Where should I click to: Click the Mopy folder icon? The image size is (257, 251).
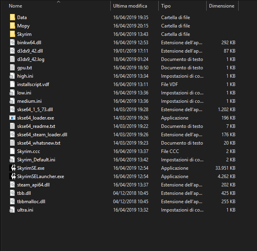(x=12, y=25)
